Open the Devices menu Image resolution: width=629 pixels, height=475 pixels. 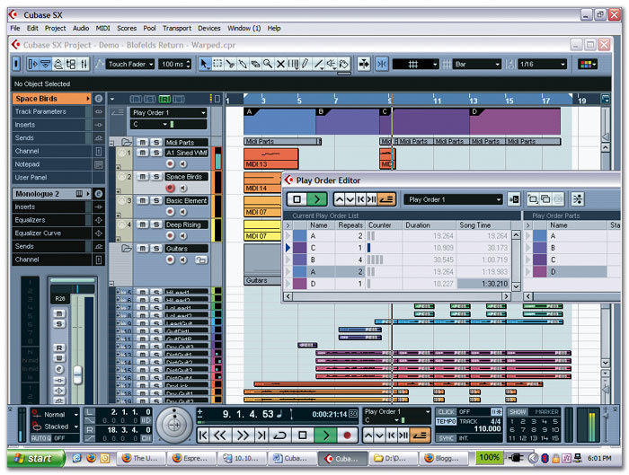[x=209, y=28]
